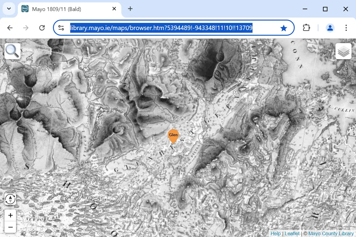This screenshot has width=356, height=237.
Task: Zoom in the map with plus button
Action: coord(10,215)
